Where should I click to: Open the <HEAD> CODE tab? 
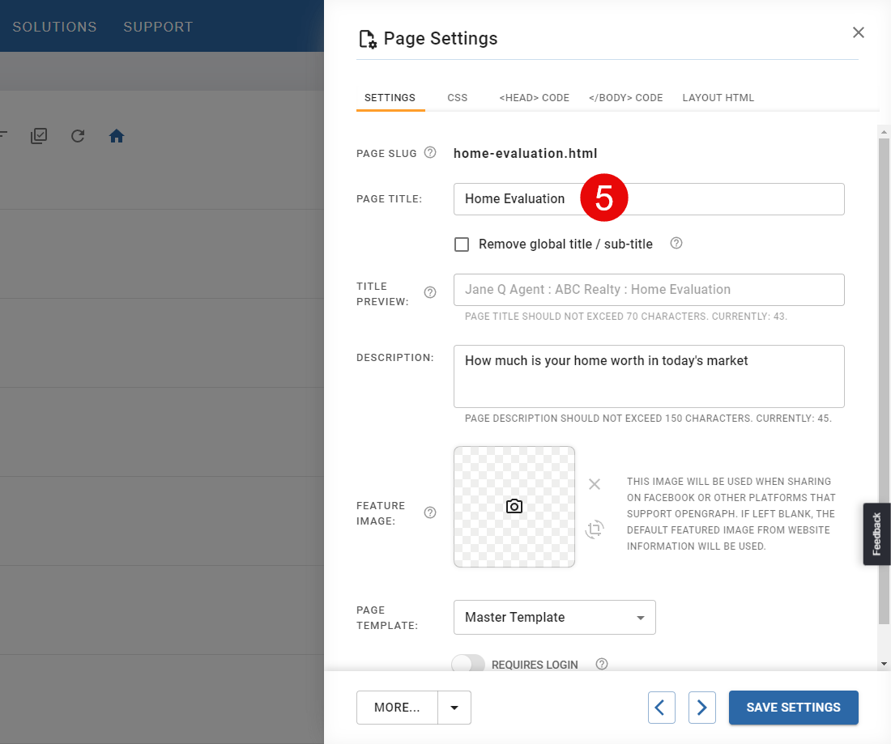pos(534,98)
